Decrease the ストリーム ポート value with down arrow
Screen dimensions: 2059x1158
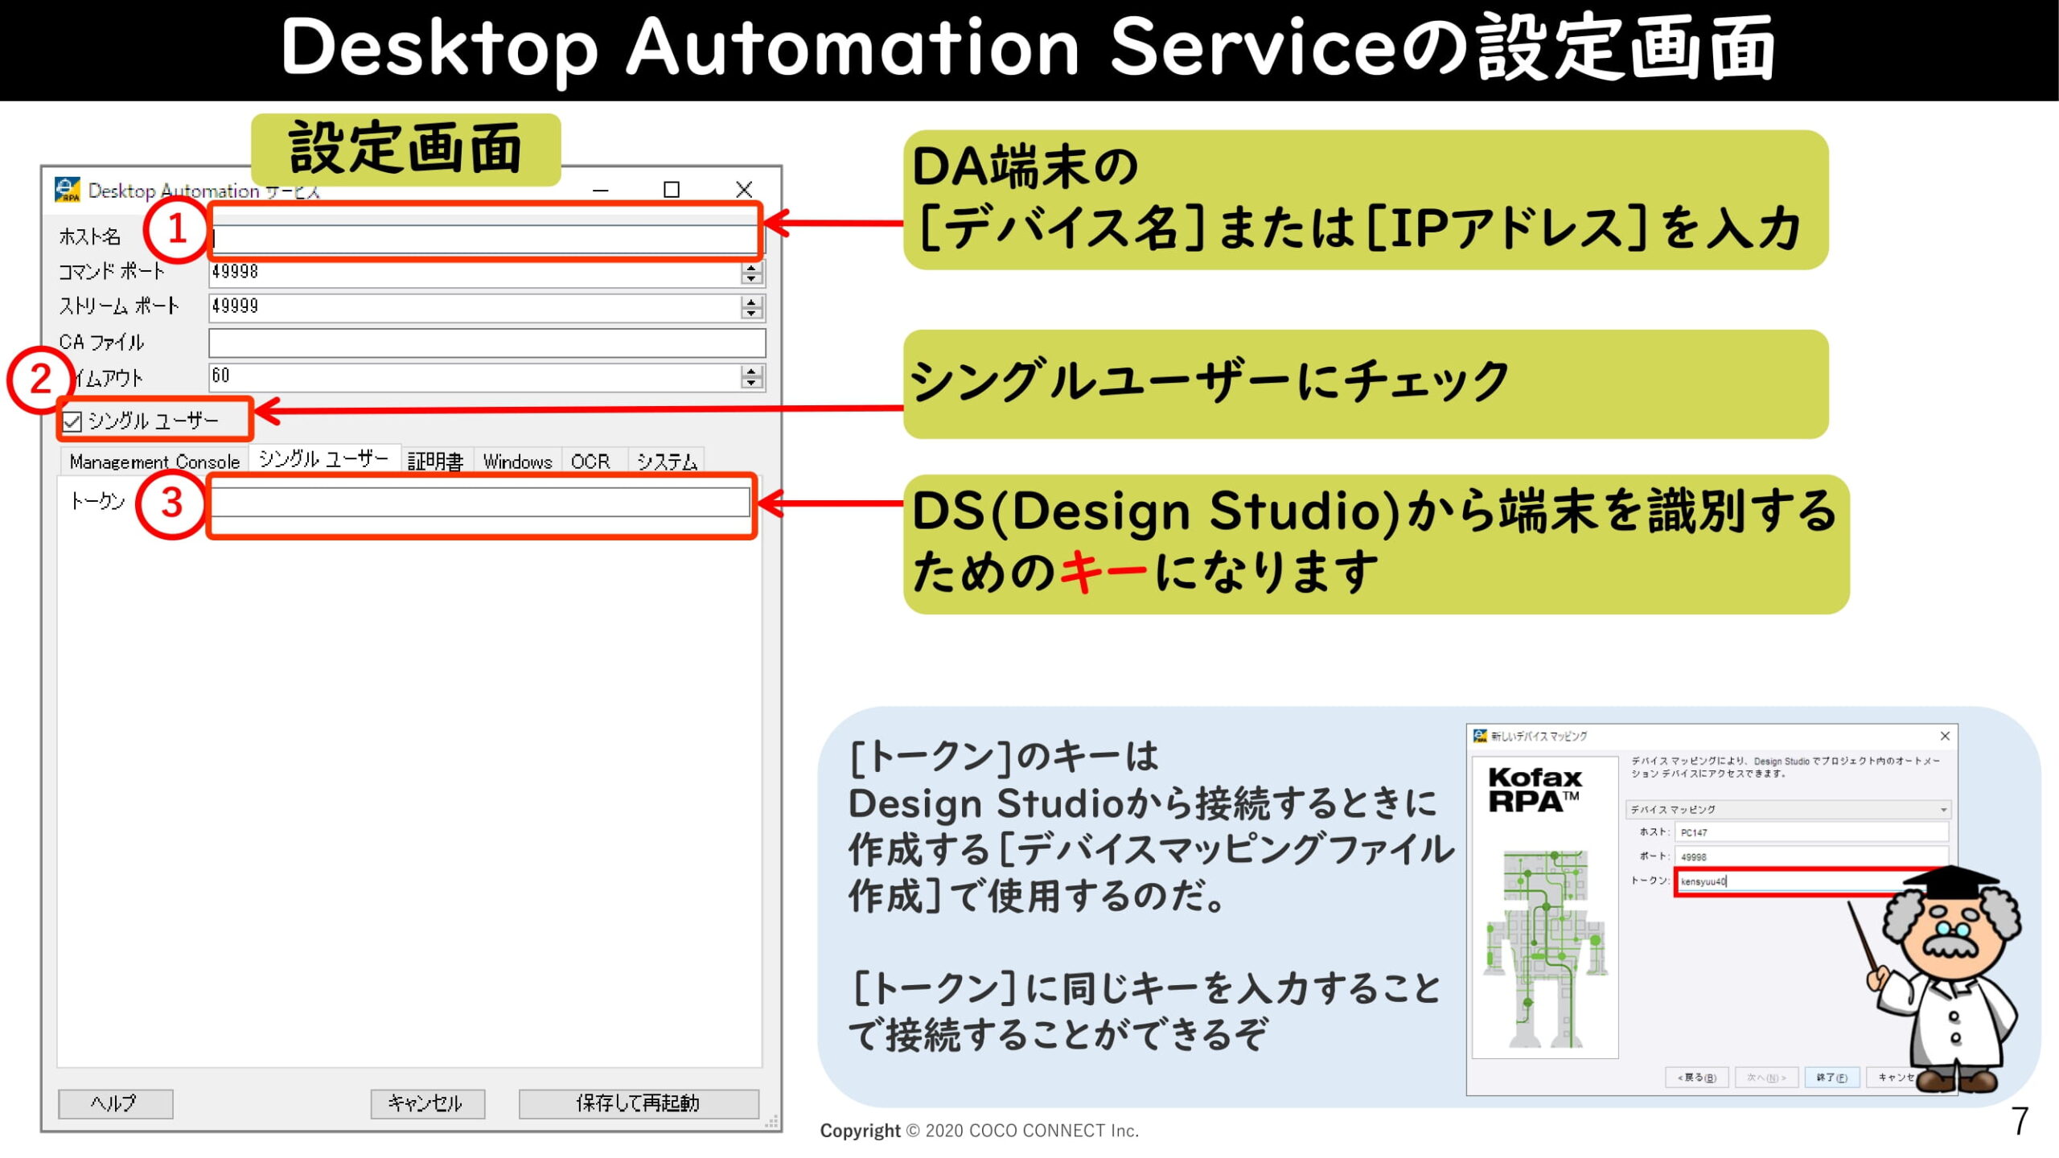coord(752,314)
